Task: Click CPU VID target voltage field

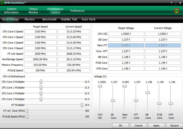Action: point(126,34)
